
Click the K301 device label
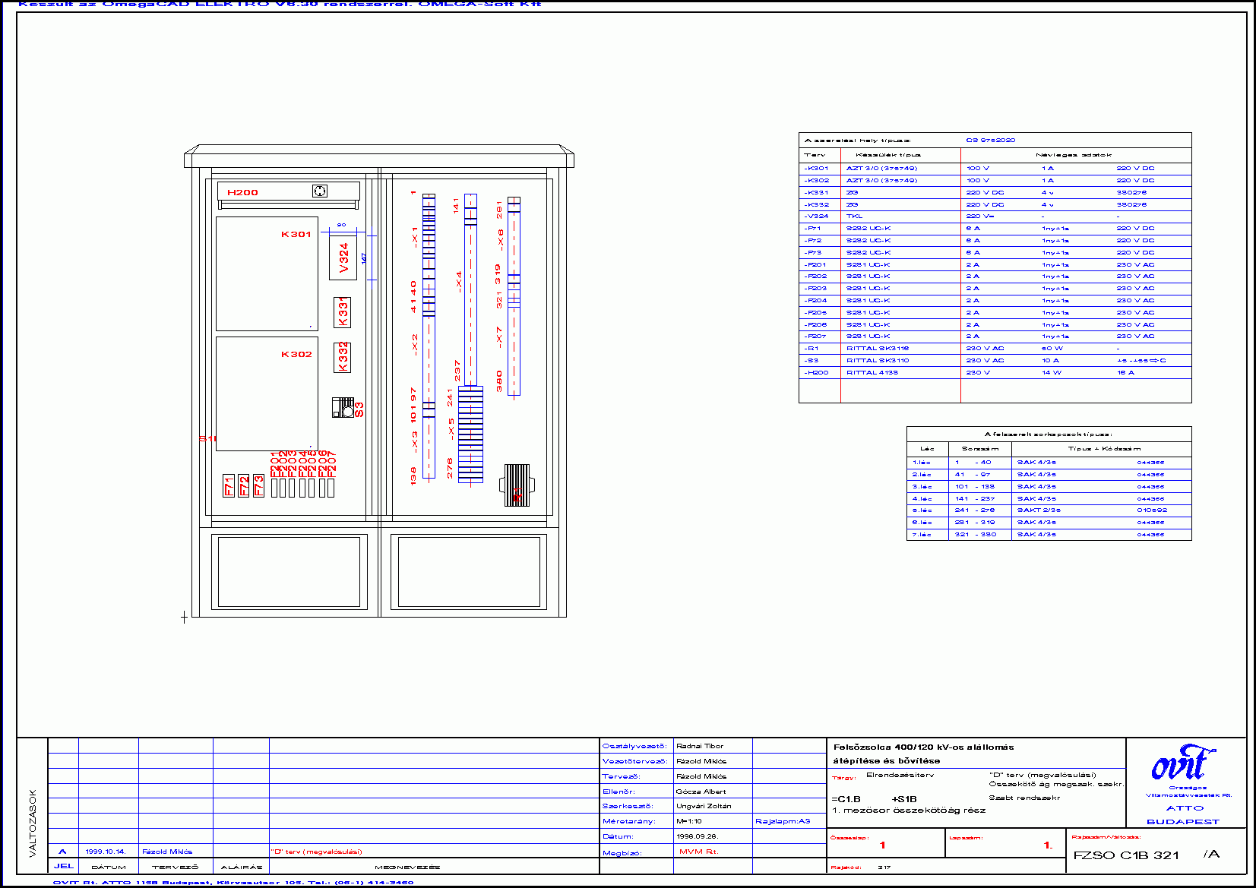pyautogui.click(x=296, y=234)
